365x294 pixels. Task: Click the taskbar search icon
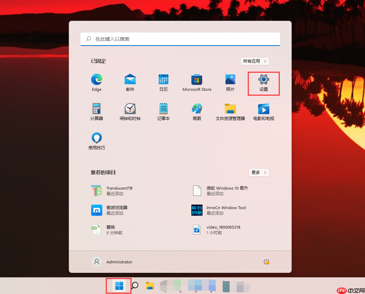[x=135, y=286]
